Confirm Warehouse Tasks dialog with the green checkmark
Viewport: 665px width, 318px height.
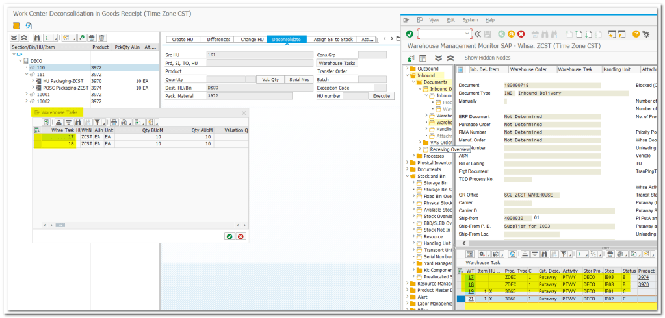[x=229, y=236]
